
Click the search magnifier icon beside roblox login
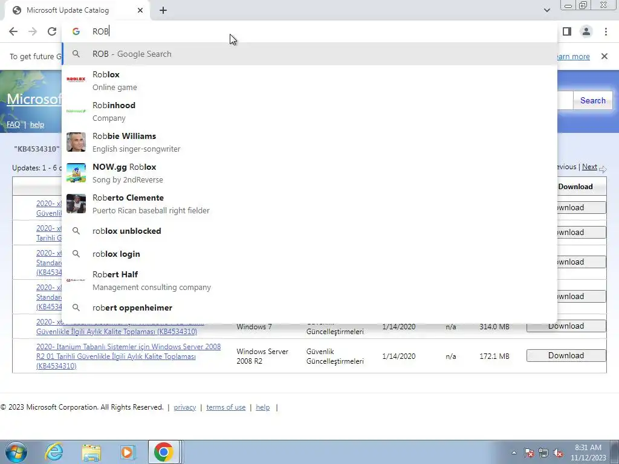click(76, 254)
